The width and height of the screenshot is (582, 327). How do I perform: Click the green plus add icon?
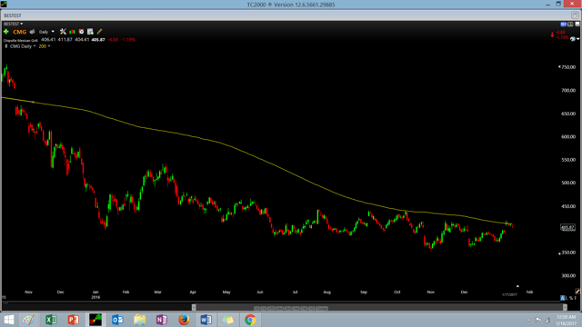click(6, 32)
